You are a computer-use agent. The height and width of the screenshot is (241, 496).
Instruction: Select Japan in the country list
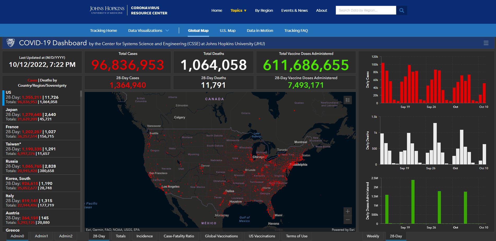pos(41,114)
